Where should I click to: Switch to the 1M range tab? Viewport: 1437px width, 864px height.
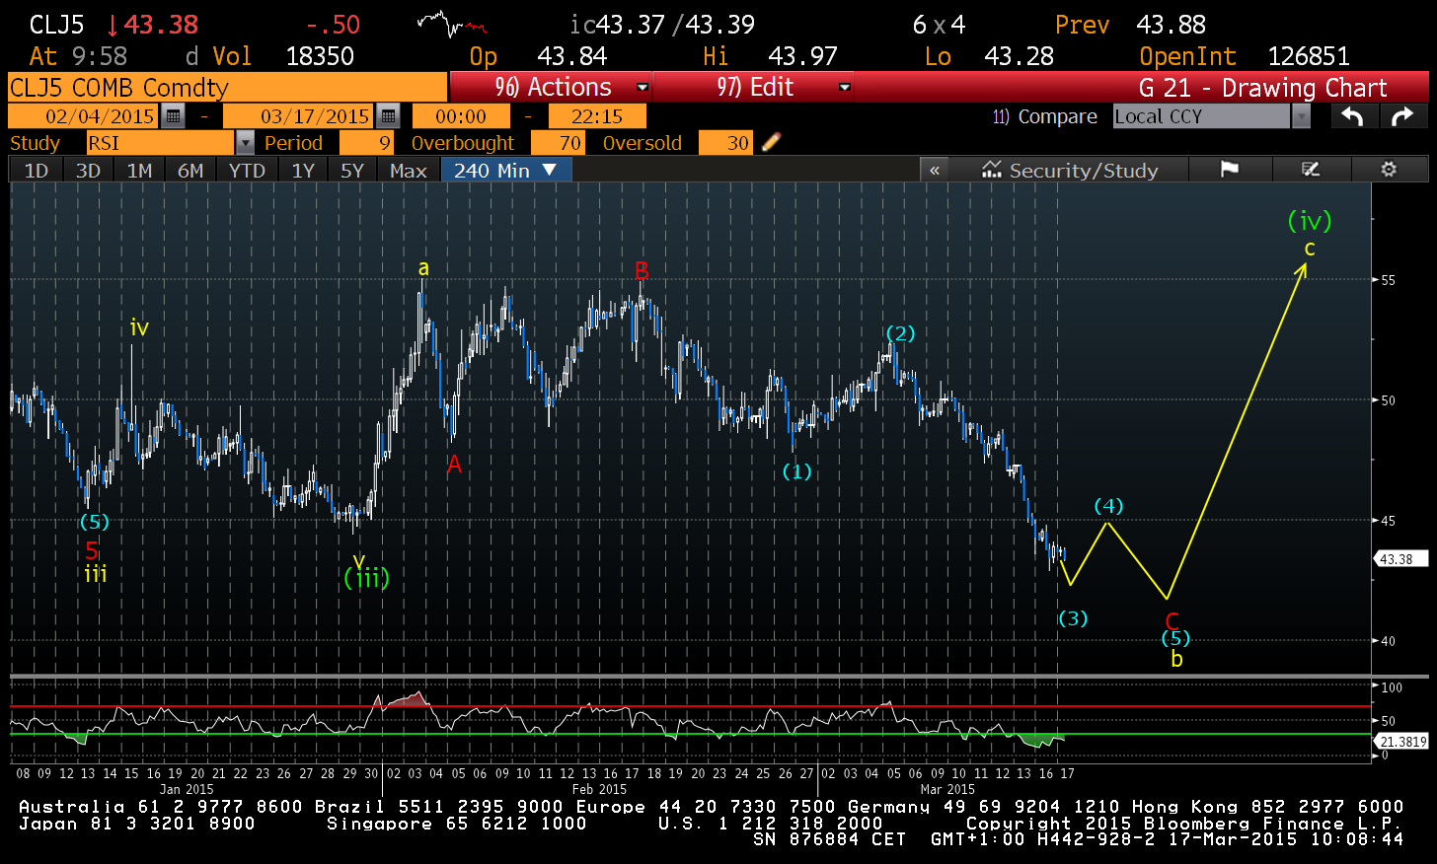tap(139, 170)
